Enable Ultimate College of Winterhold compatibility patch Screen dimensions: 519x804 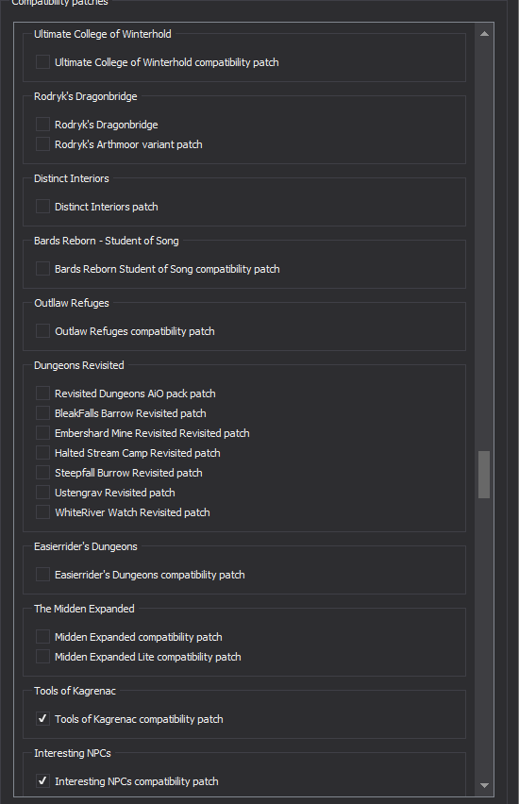42,62
